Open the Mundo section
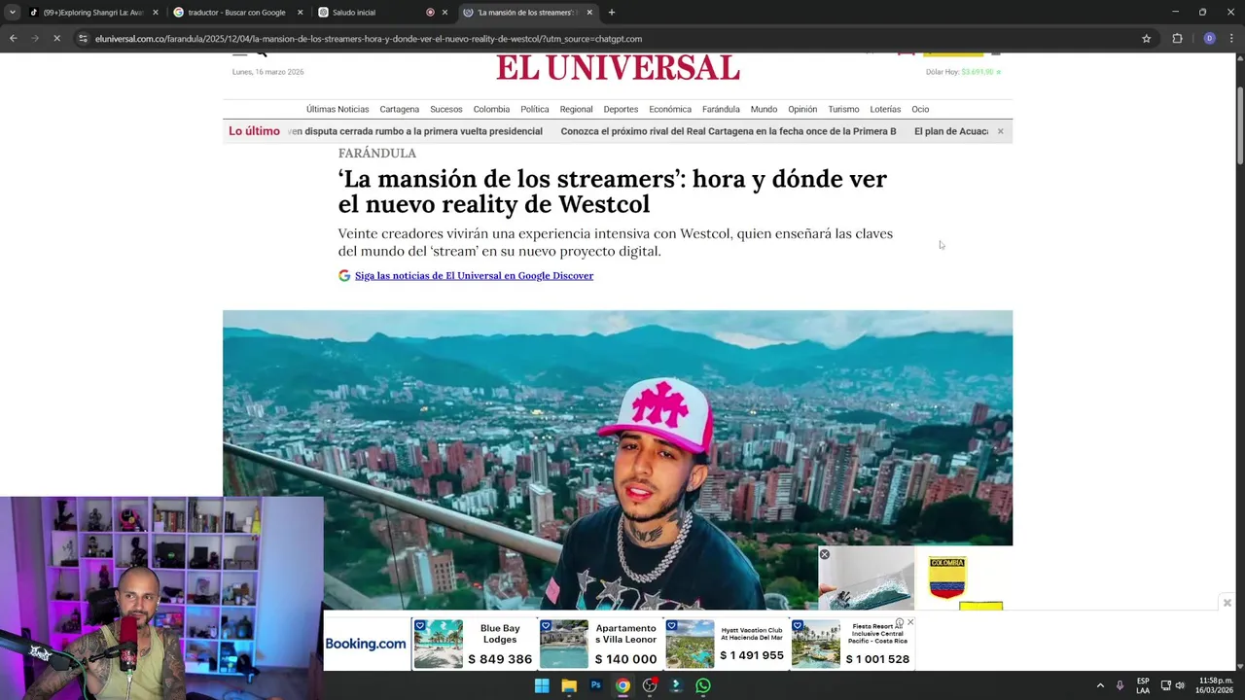Viewport: 1245px width, 700px height. (764, 109)
